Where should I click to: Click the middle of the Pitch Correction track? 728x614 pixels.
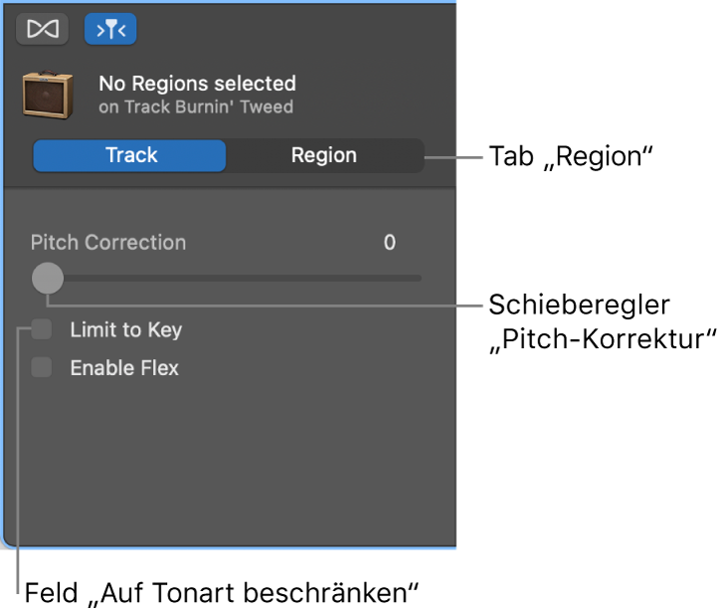pyautogui.click(x=234, y=279)
